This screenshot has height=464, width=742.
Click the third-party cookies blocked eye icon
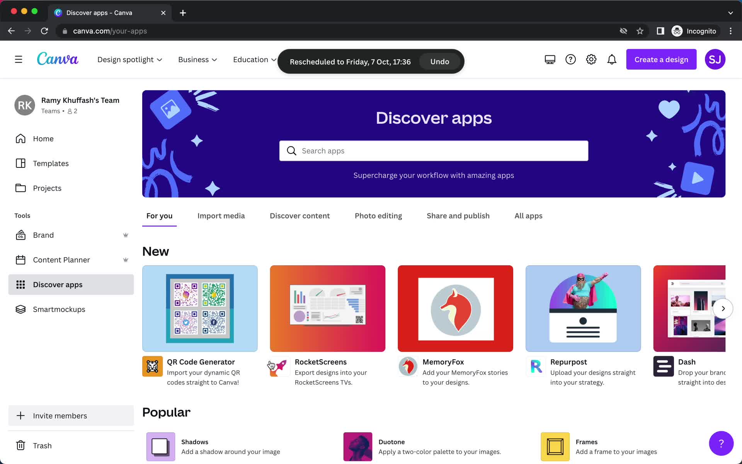point(623,31)
